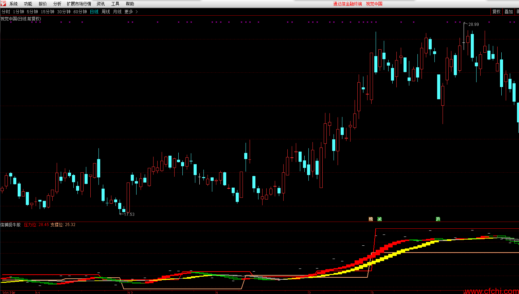
Task: Open the 帮助 menu
Action: coord(130,4)
